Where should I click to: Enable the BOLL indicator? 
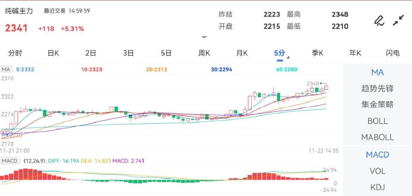point(377,121)
